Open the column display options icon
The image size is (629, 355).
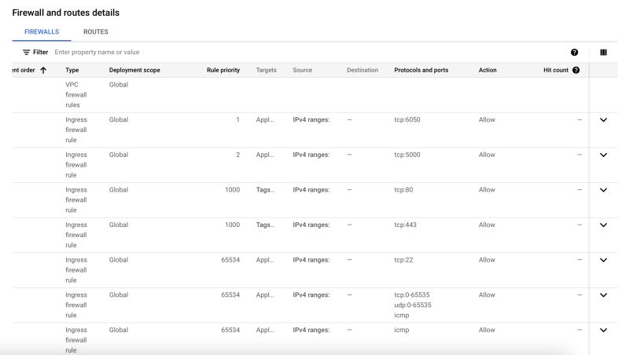[x=603, y=52]
